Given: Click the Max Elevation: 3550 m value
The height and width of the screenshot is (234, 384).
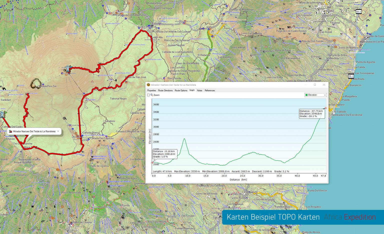Looking at the screenshot, I should tap(187, 171).
